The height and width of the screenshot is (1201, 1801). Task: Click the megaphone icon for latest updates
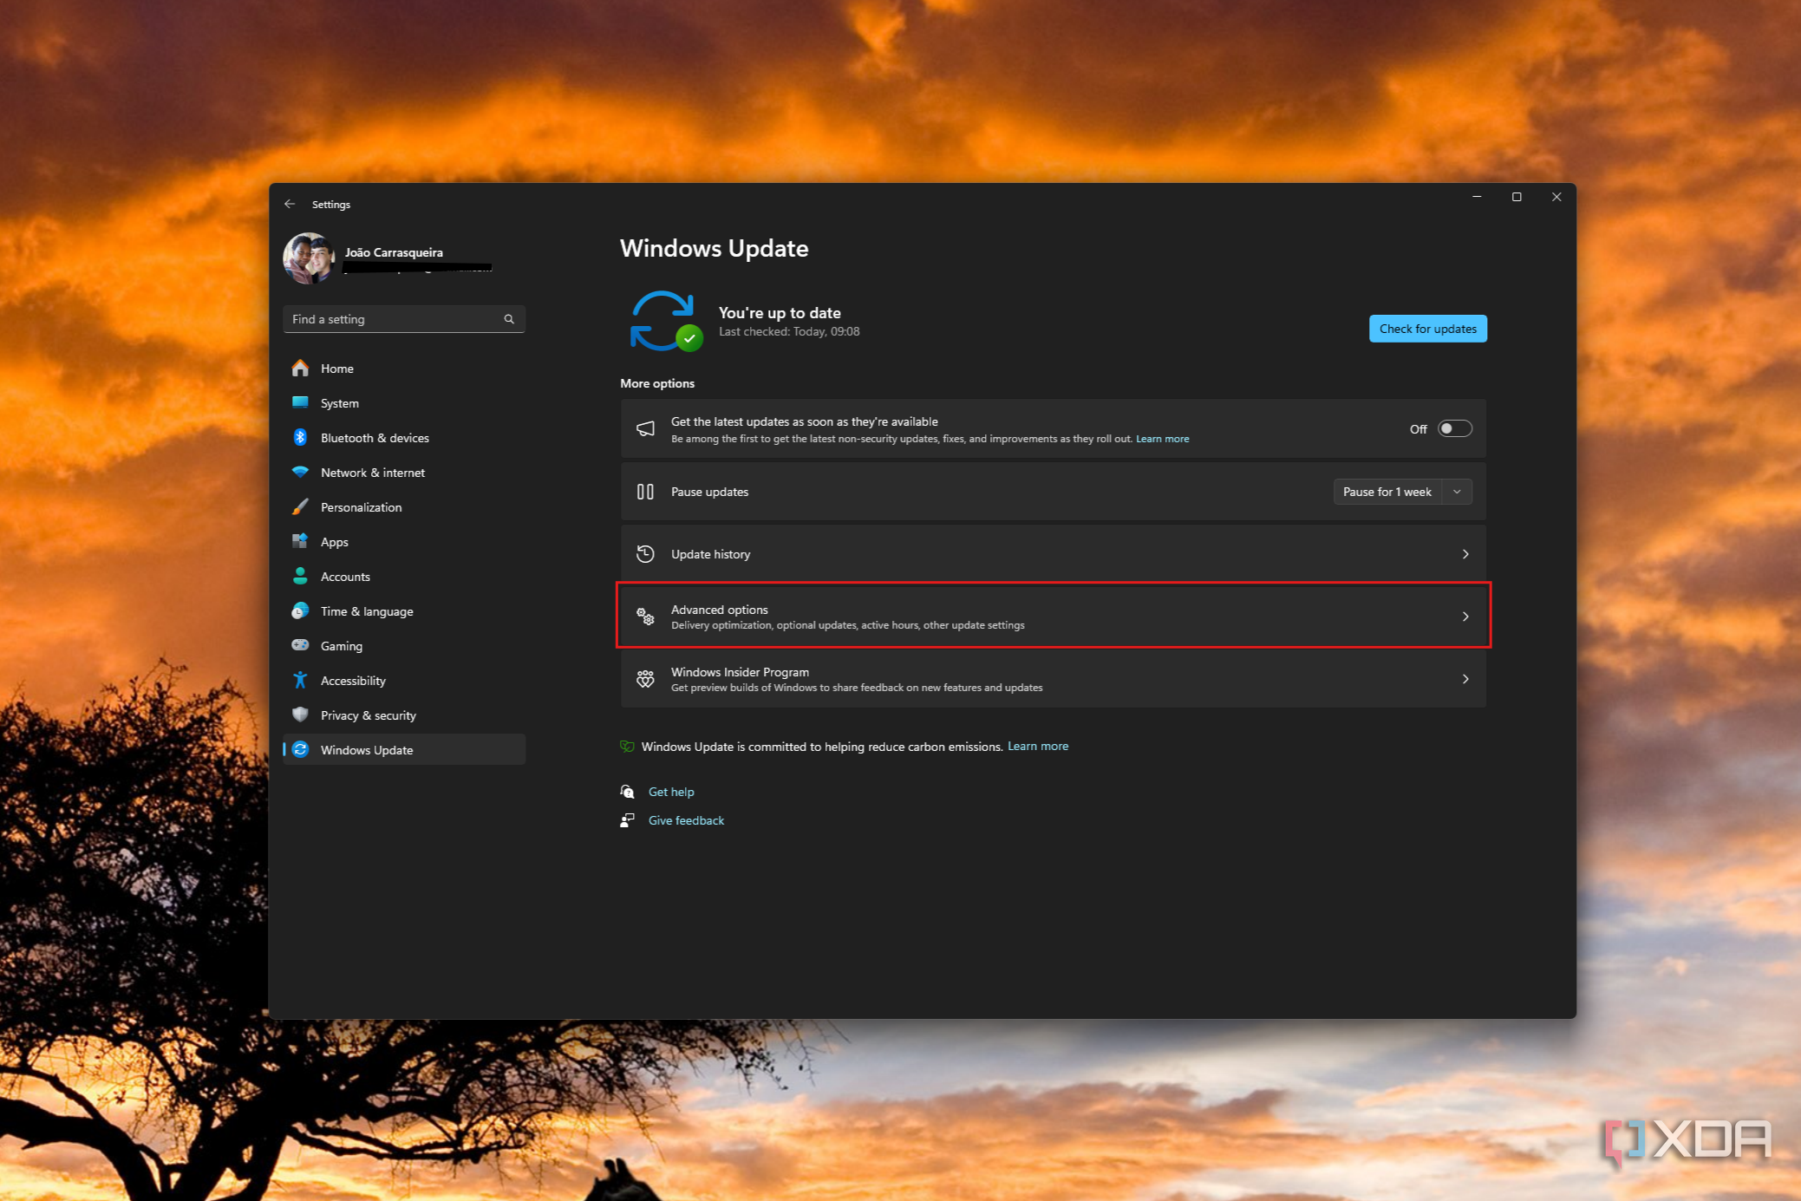pos(645,429)
